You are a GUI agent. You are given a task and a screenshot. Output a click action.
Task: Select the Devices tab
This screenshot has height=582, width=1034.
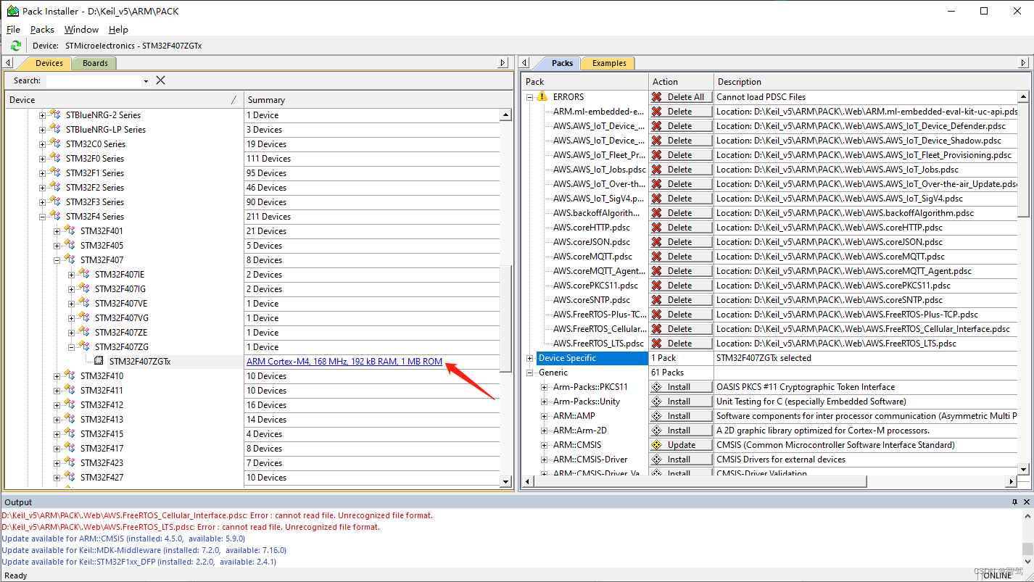[49, 63]
